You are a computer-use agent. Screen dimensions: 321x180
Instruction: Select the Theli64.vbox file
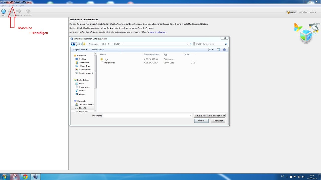[x=109, y=63]
